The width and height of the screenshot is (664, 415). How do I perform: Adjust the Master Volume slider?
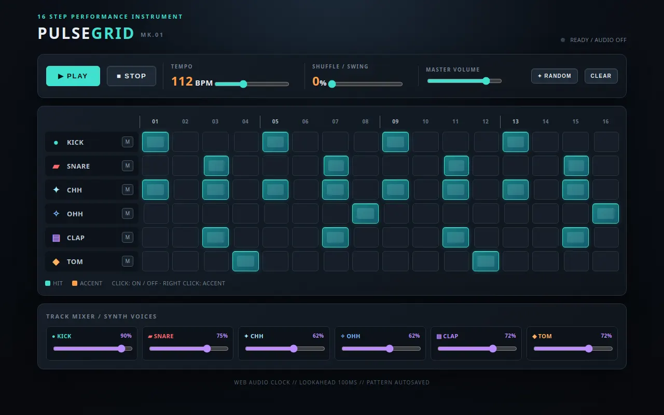point(464,81)
